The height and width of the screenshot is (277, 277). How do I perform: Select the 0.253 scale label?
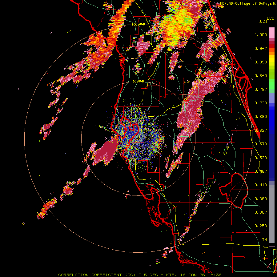point(261,226)
